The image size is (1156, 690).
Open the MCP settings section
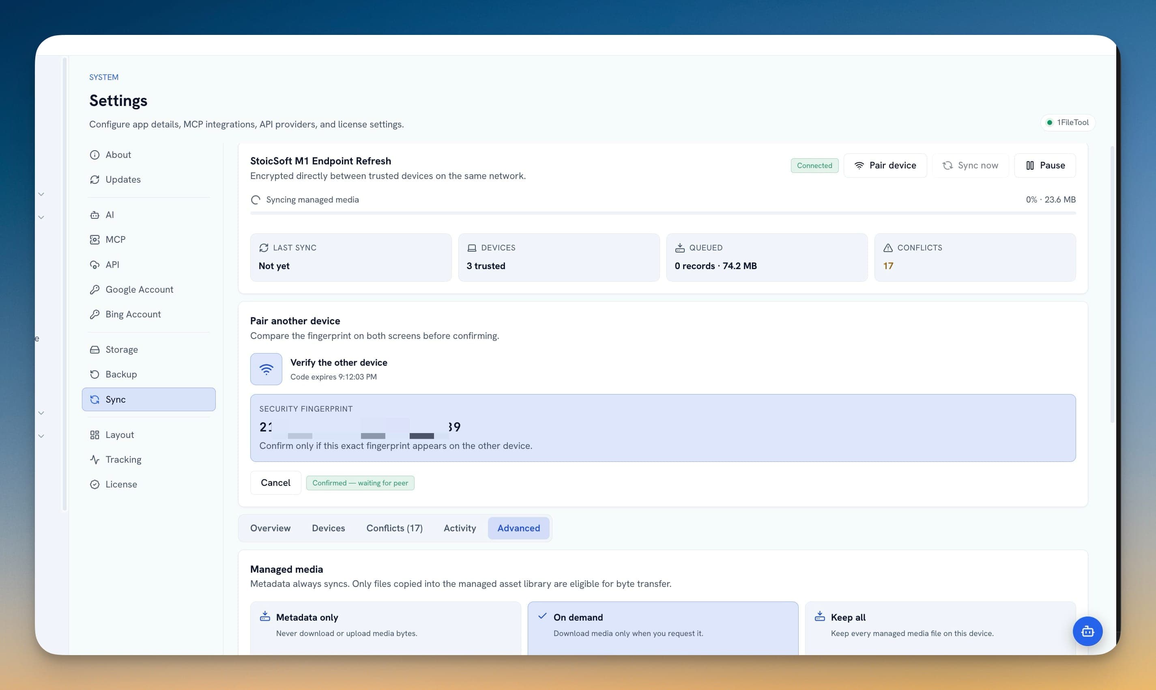pyautogui.click(x=149, y=239)
